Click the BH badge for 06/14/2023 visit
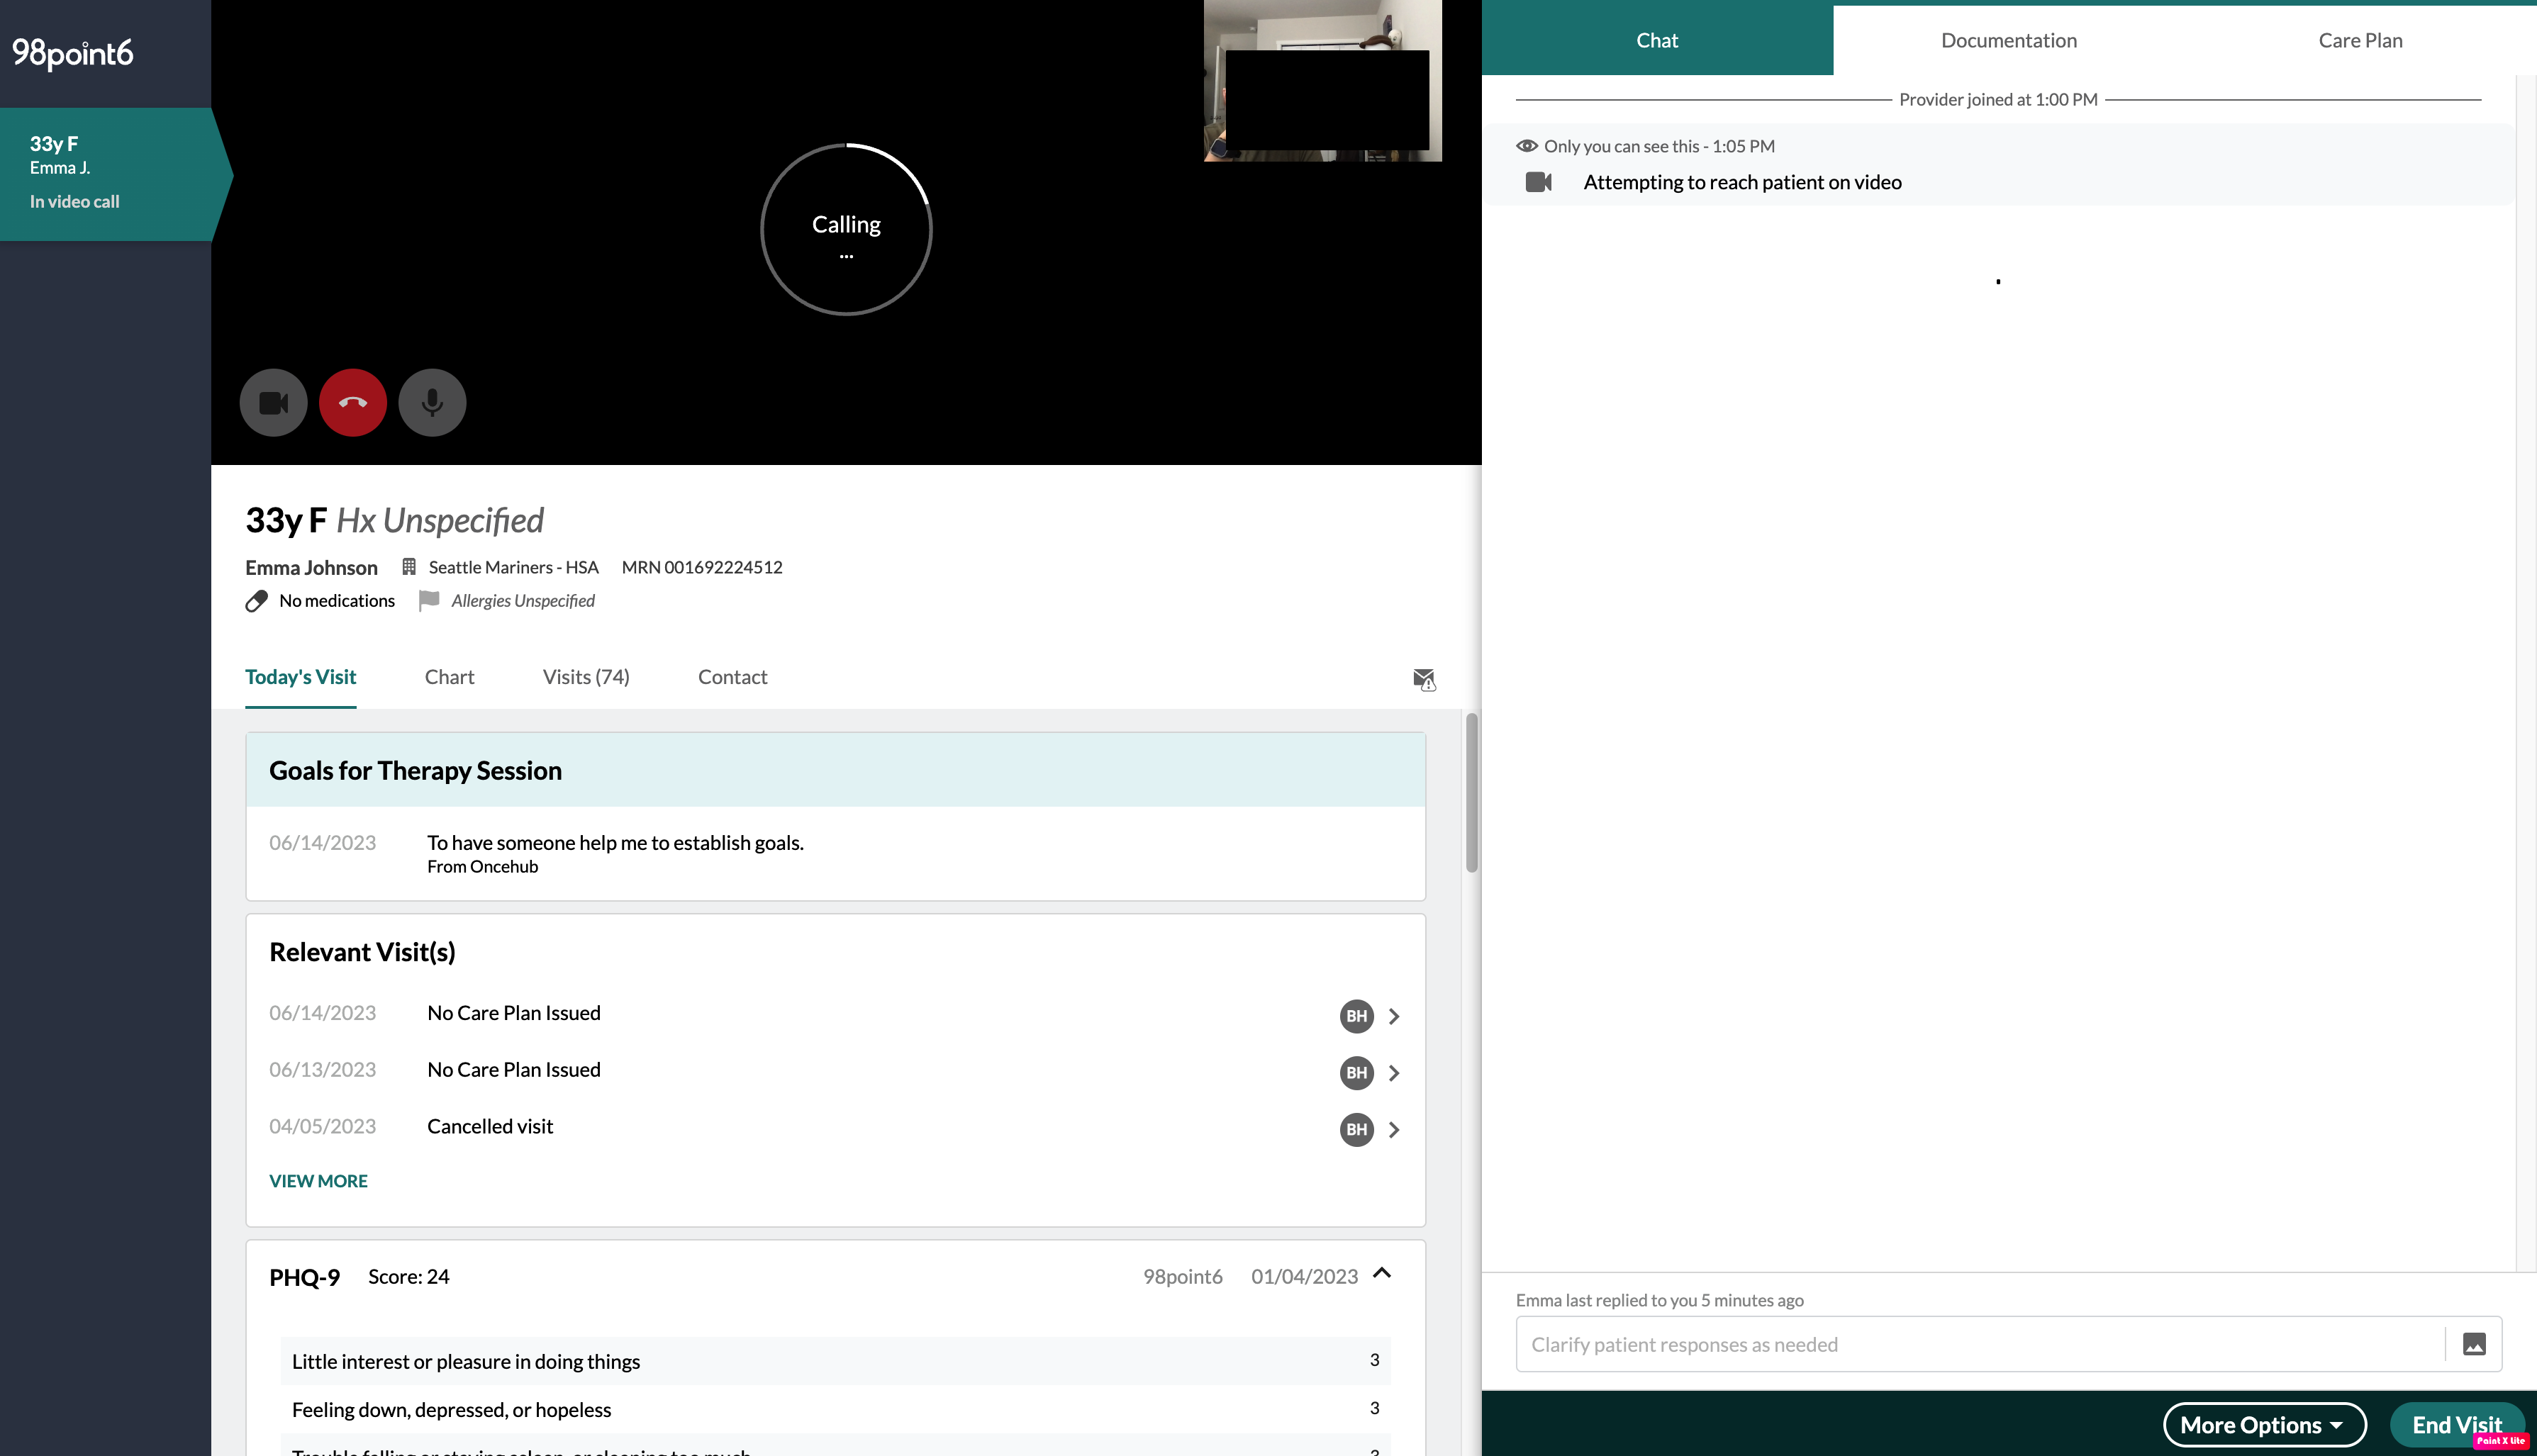2537x1456 pixels. coord(1356,1016)
